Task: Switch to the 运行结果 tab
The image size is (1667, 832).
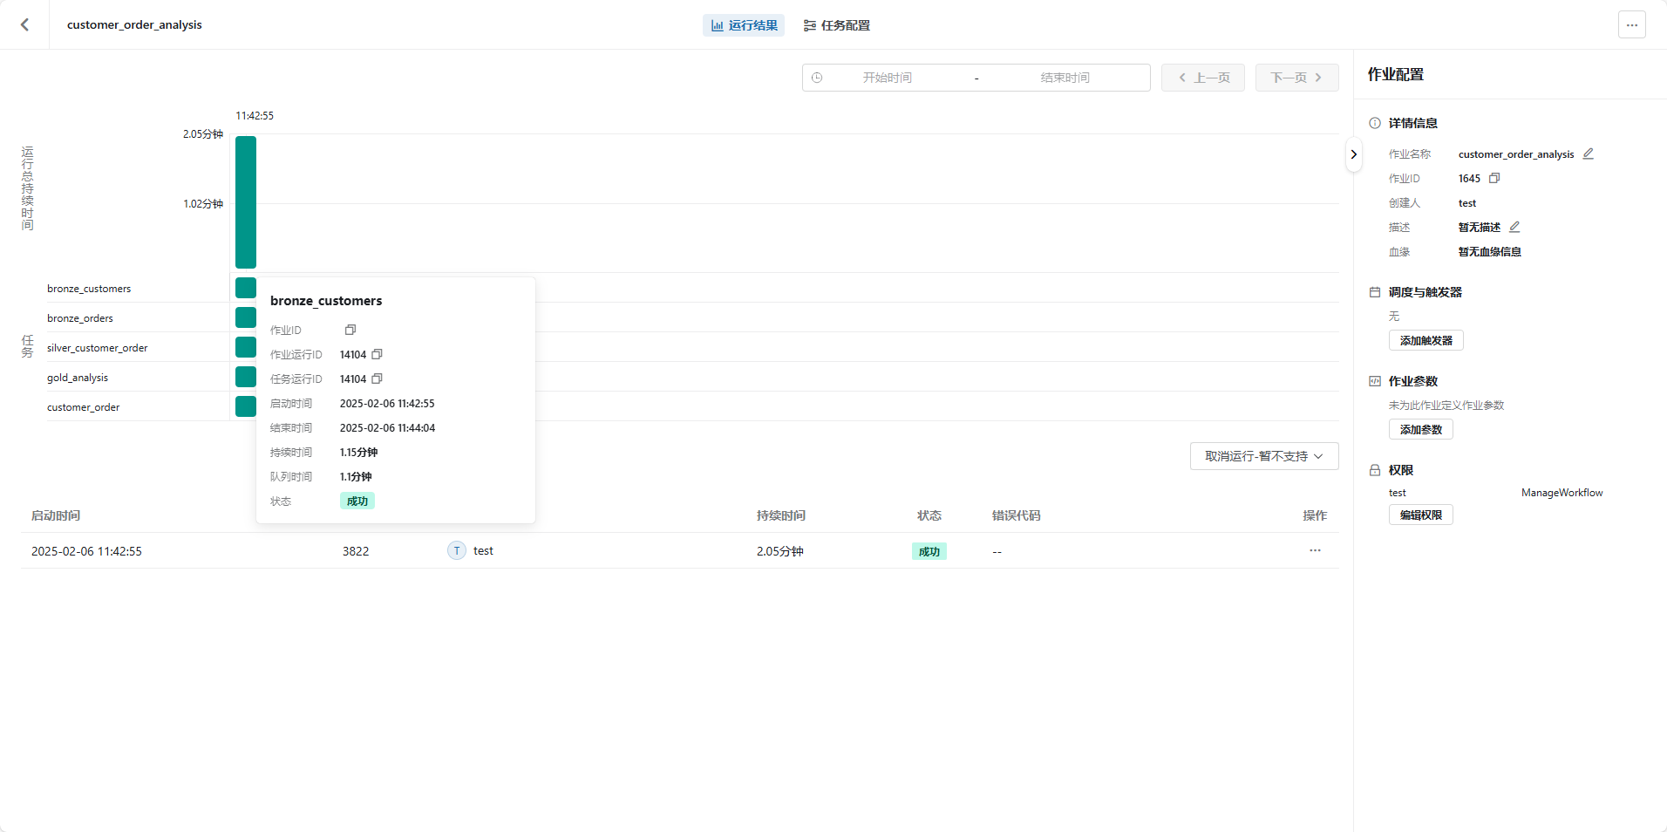Action: (744, 25)
